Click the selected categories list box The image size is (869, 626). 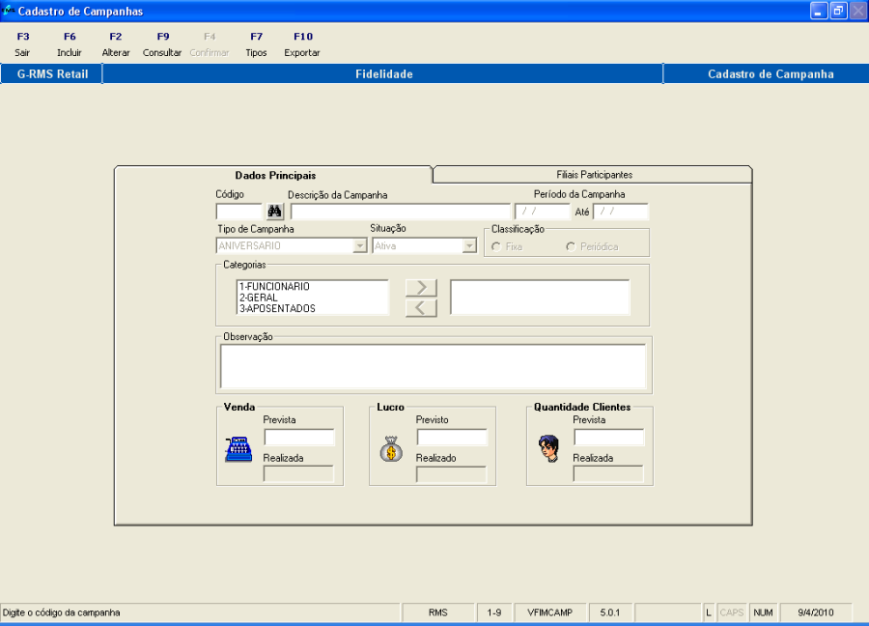[540, 298]
